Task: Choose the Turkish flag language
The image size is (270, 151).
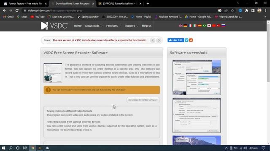Action: click(x=219, y=26)
